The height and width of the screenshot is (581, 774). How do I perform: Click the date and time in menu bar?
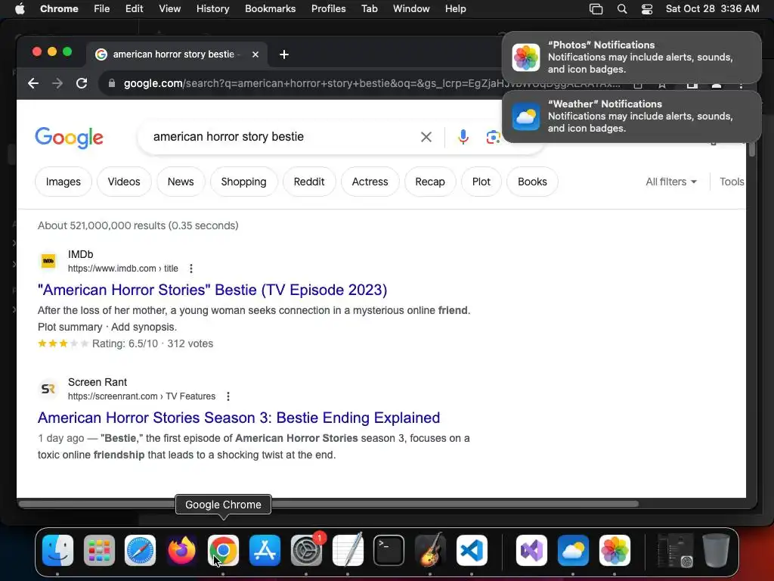point(712,9)
